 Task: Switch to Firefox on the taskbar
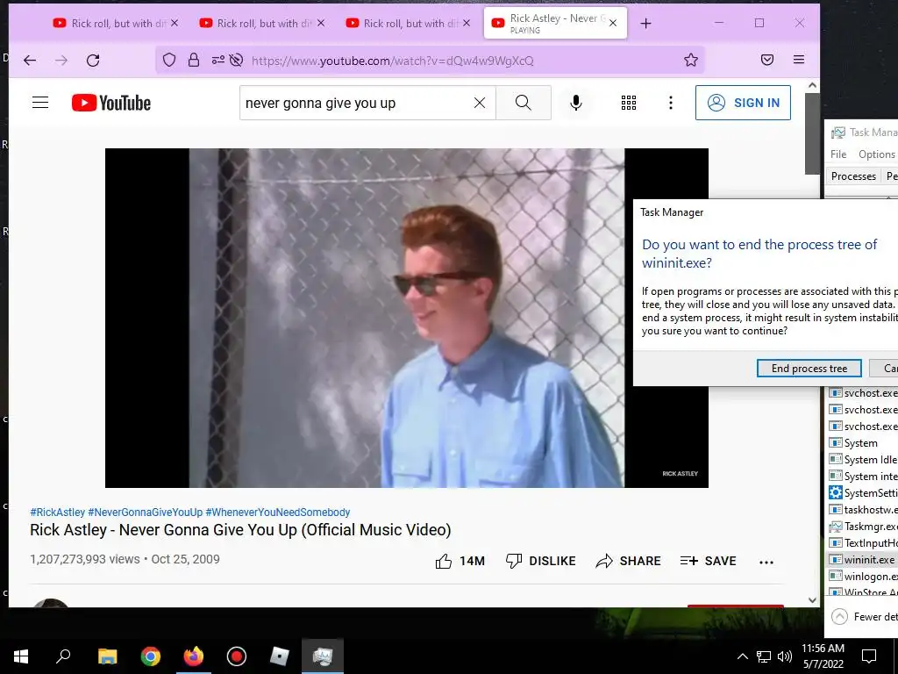194,656
